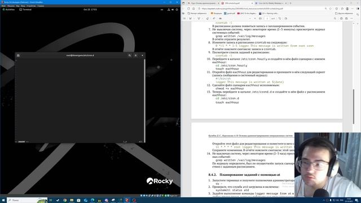Reload the browser page
Image resolution: width=361 pixels, height=203 pixels.
(188, 8)
